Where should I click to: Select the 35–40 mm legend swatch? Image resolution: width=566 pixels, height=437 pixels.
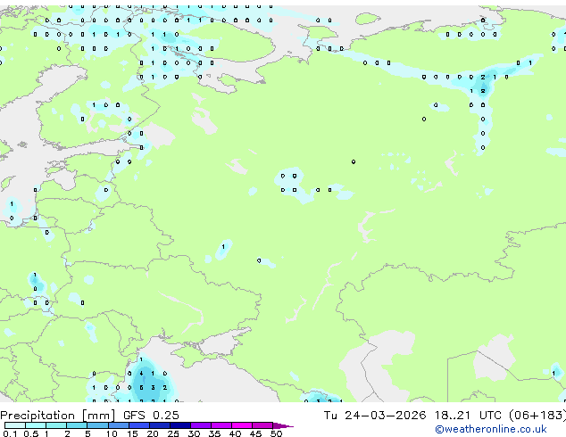[x=221, y=425]
